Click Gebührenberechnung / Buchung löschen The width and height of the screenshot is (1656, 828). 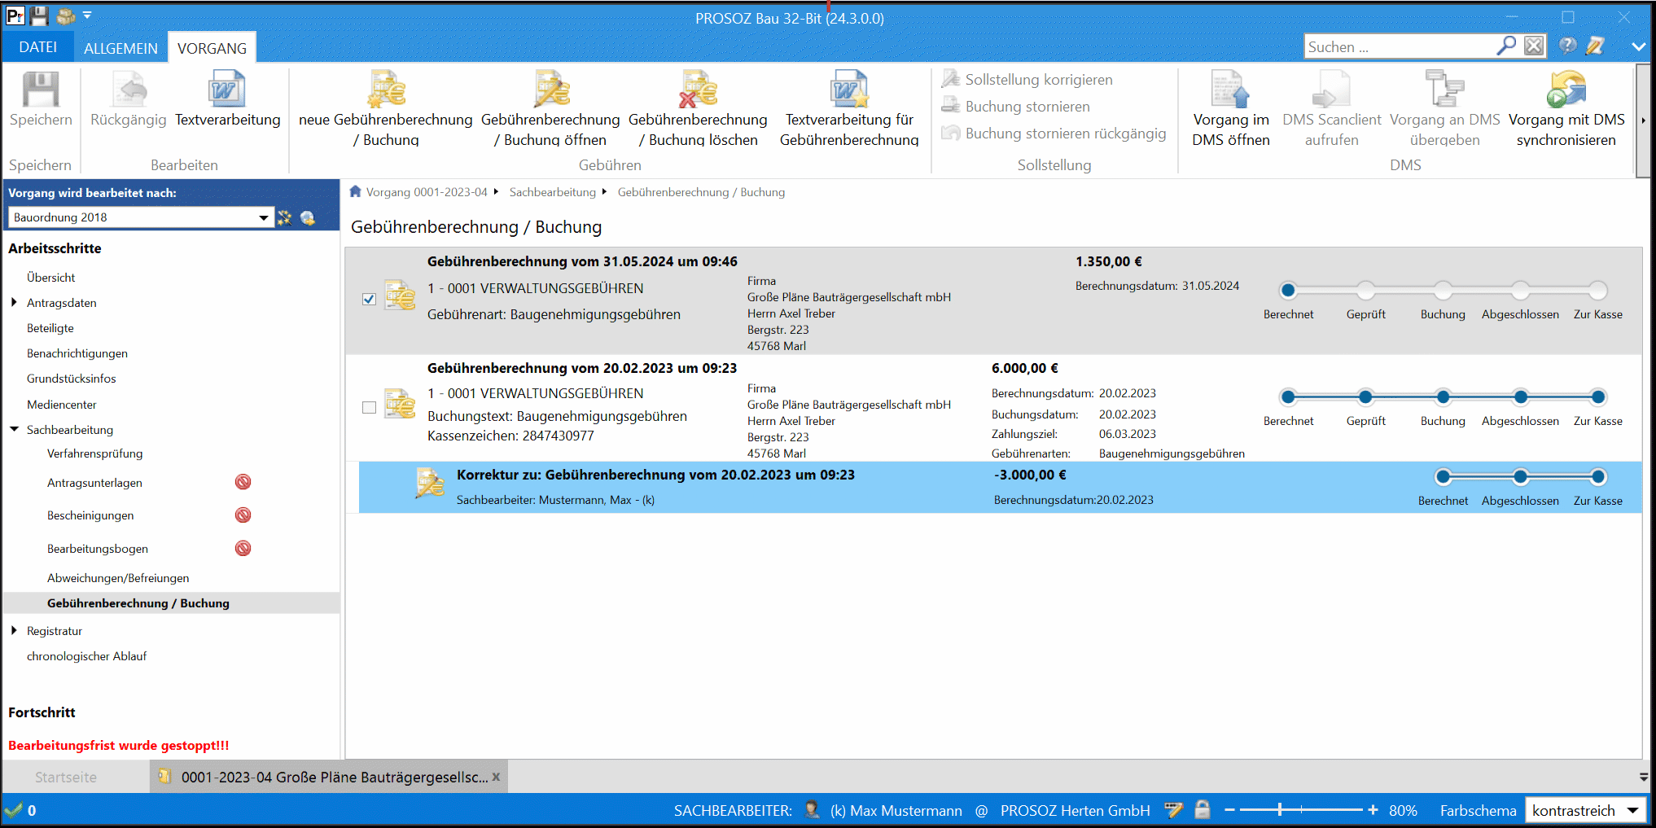(x=698, y=109)
